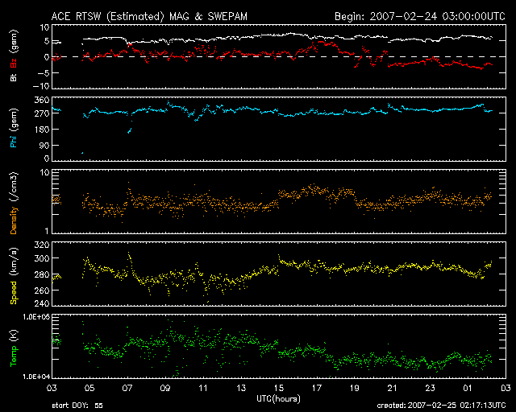This screenshot has width=516, height=412.
Task: Click the '-10' Bt Bz axis value
Action: point(41,86)
